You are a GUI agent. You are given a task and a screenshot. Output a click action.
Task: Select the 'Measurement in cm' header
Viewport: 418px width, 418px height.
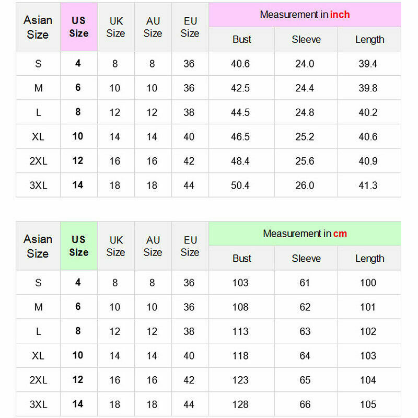click(305, 234)
